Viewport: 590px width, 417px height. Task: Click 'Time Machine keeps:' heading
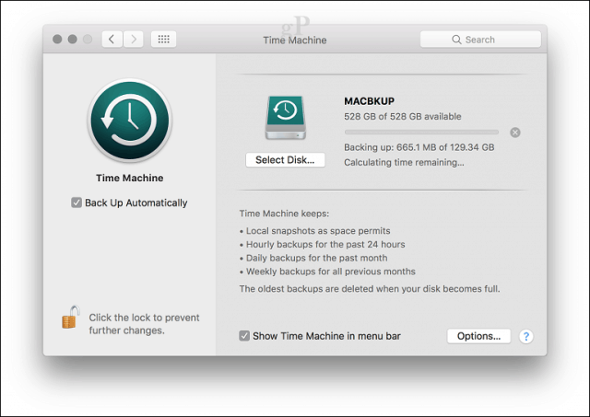coord(284,214)
